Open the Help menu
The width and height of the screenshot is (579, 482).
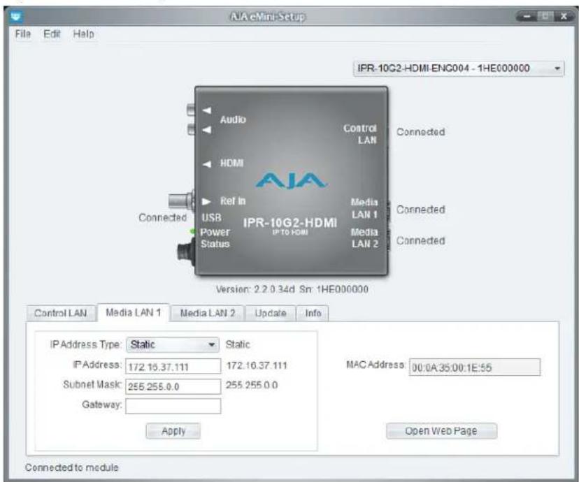pos(83,34)
